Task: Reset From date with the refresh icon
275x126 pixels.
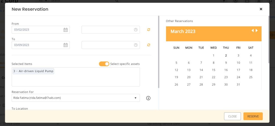Action: pyautogui.click(x=149, y=30)
